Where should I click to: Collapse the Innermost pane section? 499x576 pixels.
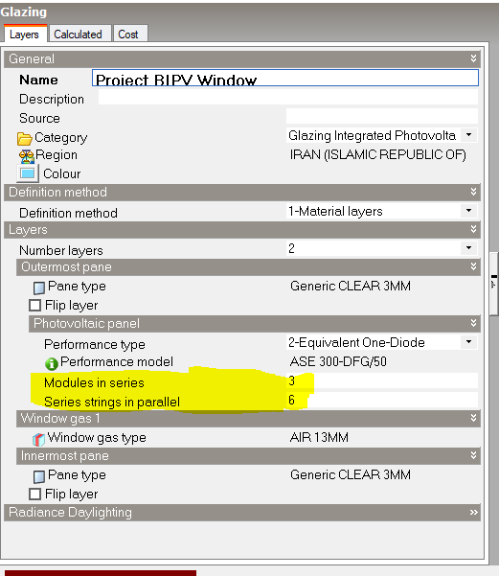473,456
